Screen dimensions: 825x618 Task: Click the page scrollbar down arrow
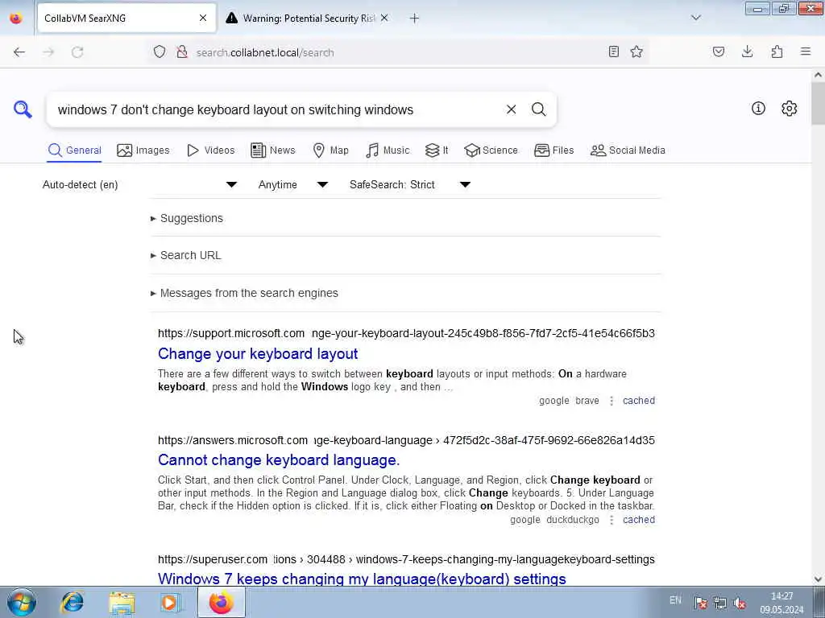coord(819,579)
